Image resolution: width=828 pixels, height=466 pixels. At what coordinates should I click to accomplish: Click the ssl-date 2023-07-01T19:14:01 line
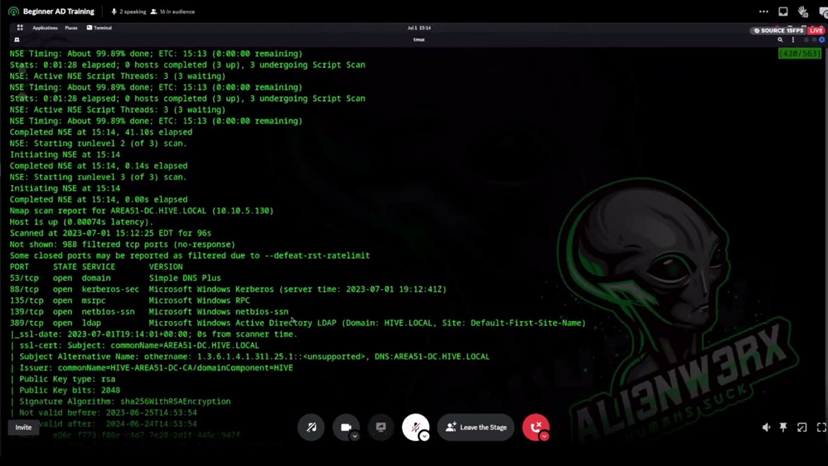pos(153,334)
